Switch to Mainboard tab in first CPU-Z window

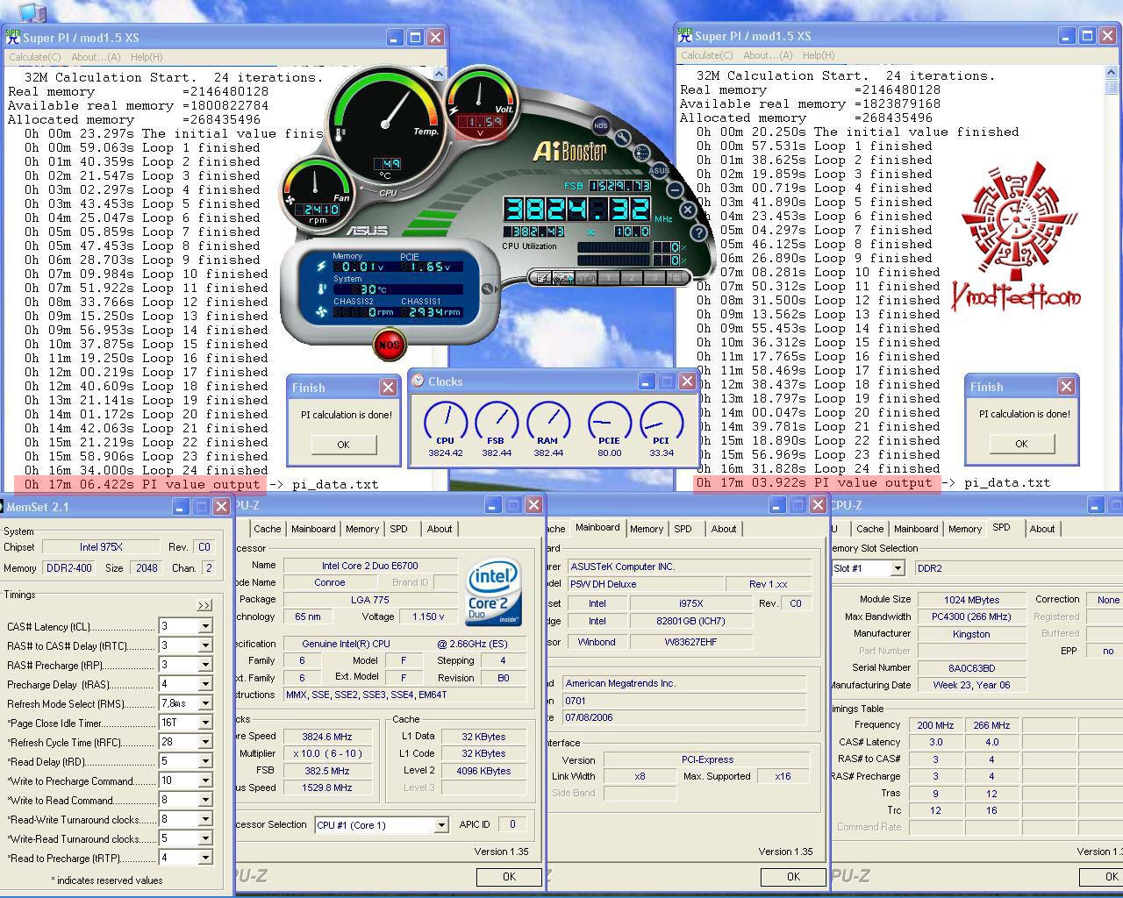click(313, 529)
